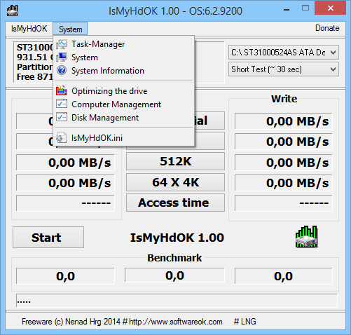Open Computer Management entry

pos(124,104)
